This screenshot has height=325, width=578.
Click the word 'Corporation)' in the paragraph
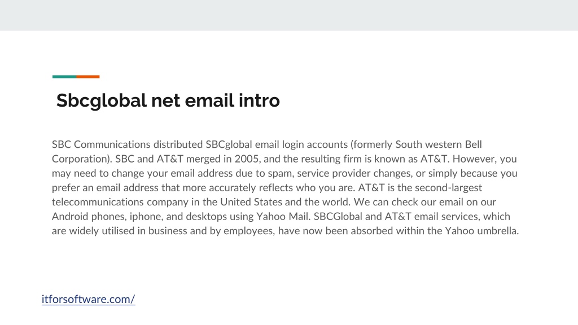point(82,159)
